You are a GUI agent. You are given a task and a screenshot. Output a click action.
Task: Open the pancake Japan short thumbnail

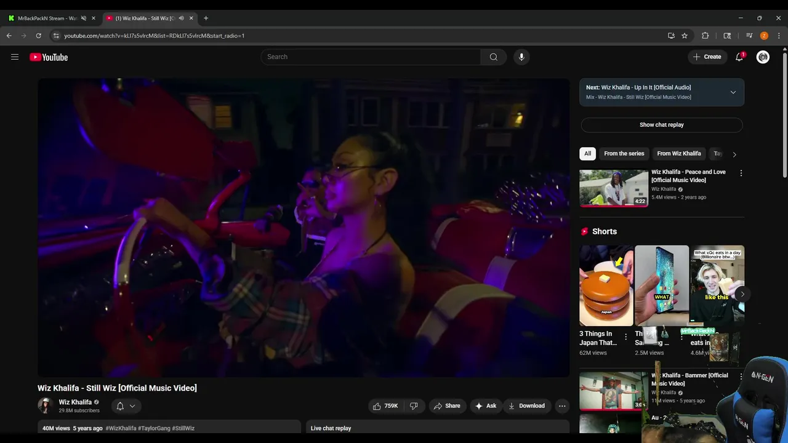coord(606,285)
